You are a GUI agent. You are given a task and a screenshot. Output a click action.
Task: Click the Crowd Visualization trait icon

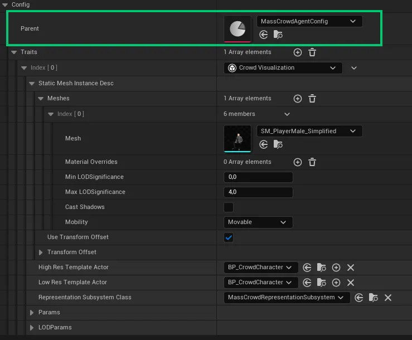pyautogui.click(x=232, y=68)
